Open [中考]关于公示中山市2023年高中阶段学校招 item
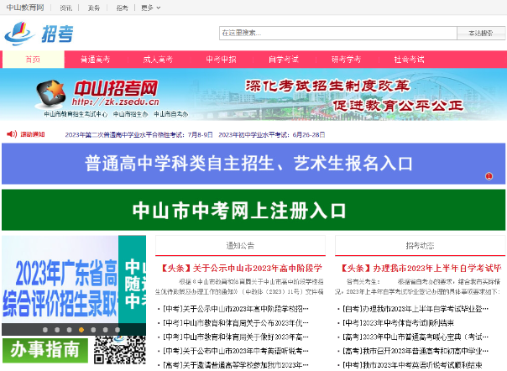Image resolution: width=507 pixels, height=371 pixels. pos(236,309)
